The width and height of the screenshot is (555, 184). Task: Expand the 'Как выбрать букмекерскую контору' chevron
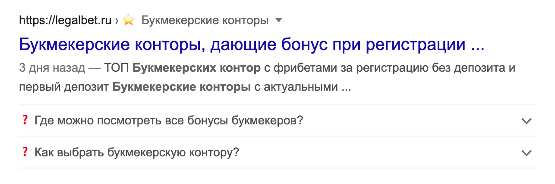pos(526,153)
